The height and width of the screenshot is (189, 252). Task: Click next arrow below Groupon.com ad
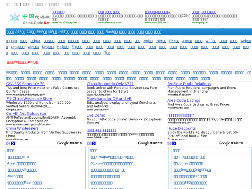coord(174,143)
